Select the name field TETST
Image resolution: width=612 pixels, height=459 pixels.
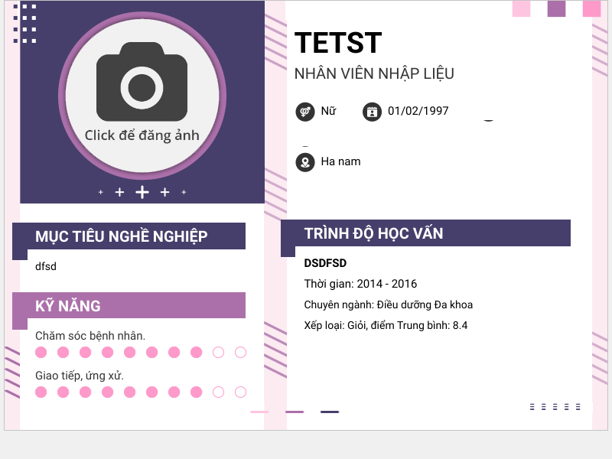click(x=337, y=43)
